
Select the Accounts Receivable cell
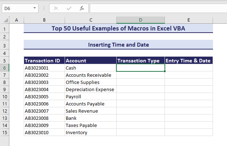click(x=91, y=75)
